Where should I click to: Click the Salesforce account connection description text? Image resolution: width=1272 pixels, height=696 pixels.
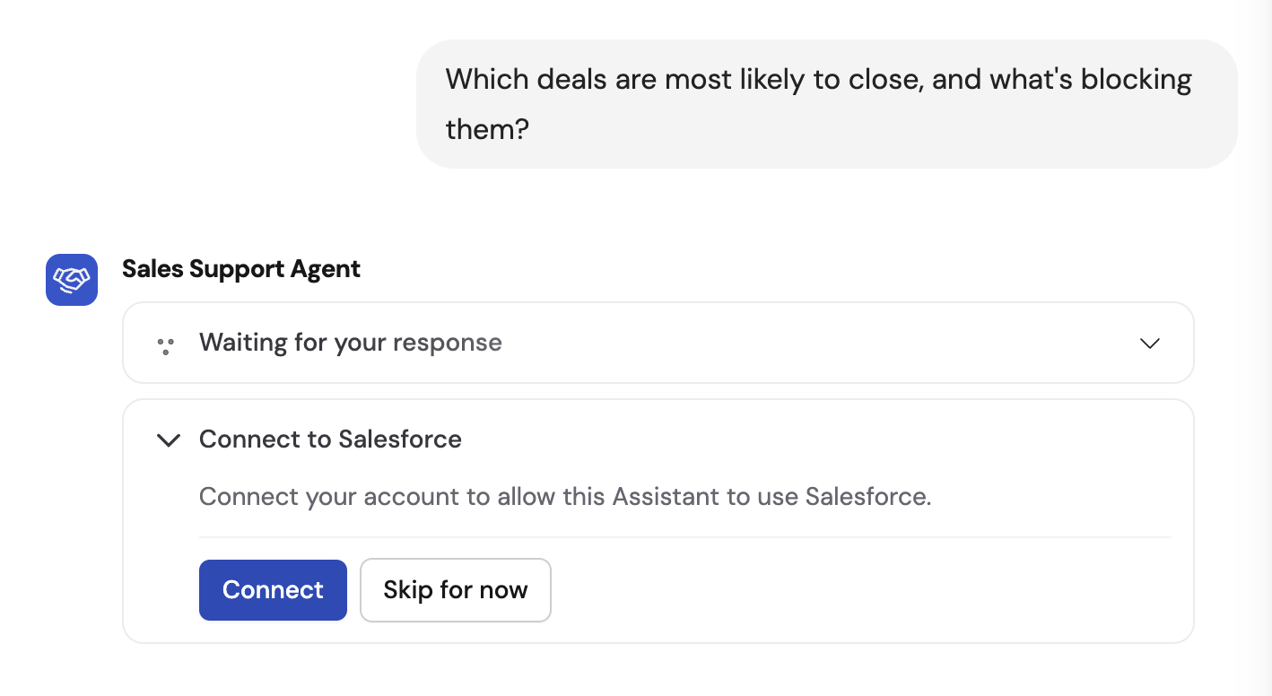pos(565,496)
